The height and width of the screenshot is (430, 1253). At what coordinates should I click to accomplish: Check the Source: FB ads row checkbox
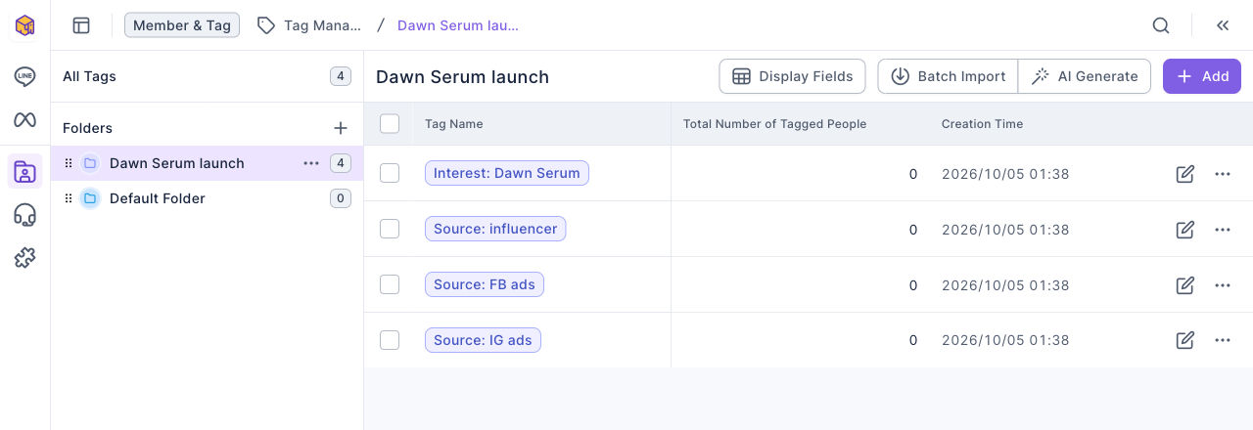pyautogui.click(x=390, y=284)
